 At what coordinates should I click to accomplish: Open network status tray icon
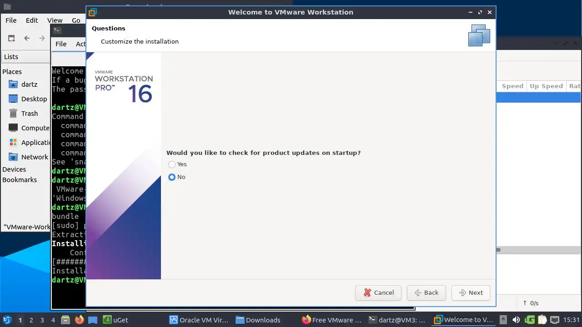click(x=555, y=320)
